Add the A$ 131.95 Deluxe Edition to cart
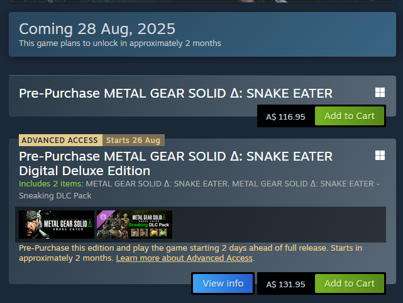The image size is (403, 303). click(350, 283)
